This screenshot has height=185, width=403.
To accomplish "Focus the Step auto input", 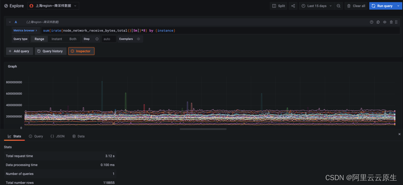I will tap(109, 39).
